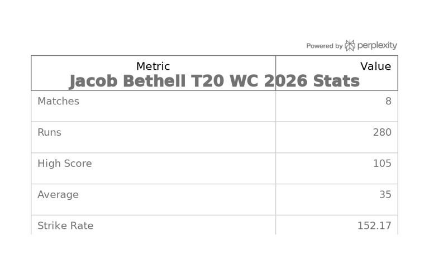Open the perplexity wordmark link

pyautogui.click(x=377, y=46)
